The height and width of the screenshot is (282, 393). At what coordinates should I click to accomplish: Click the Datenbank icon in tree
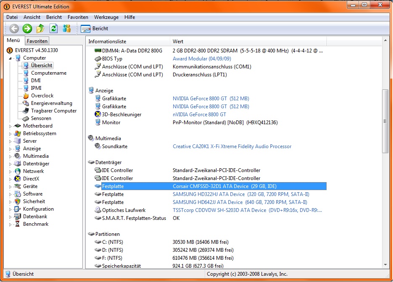click(x=18, y=217)
